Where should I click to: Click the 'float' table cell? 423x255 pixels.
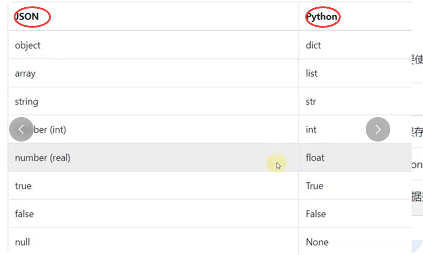(315, 158)
